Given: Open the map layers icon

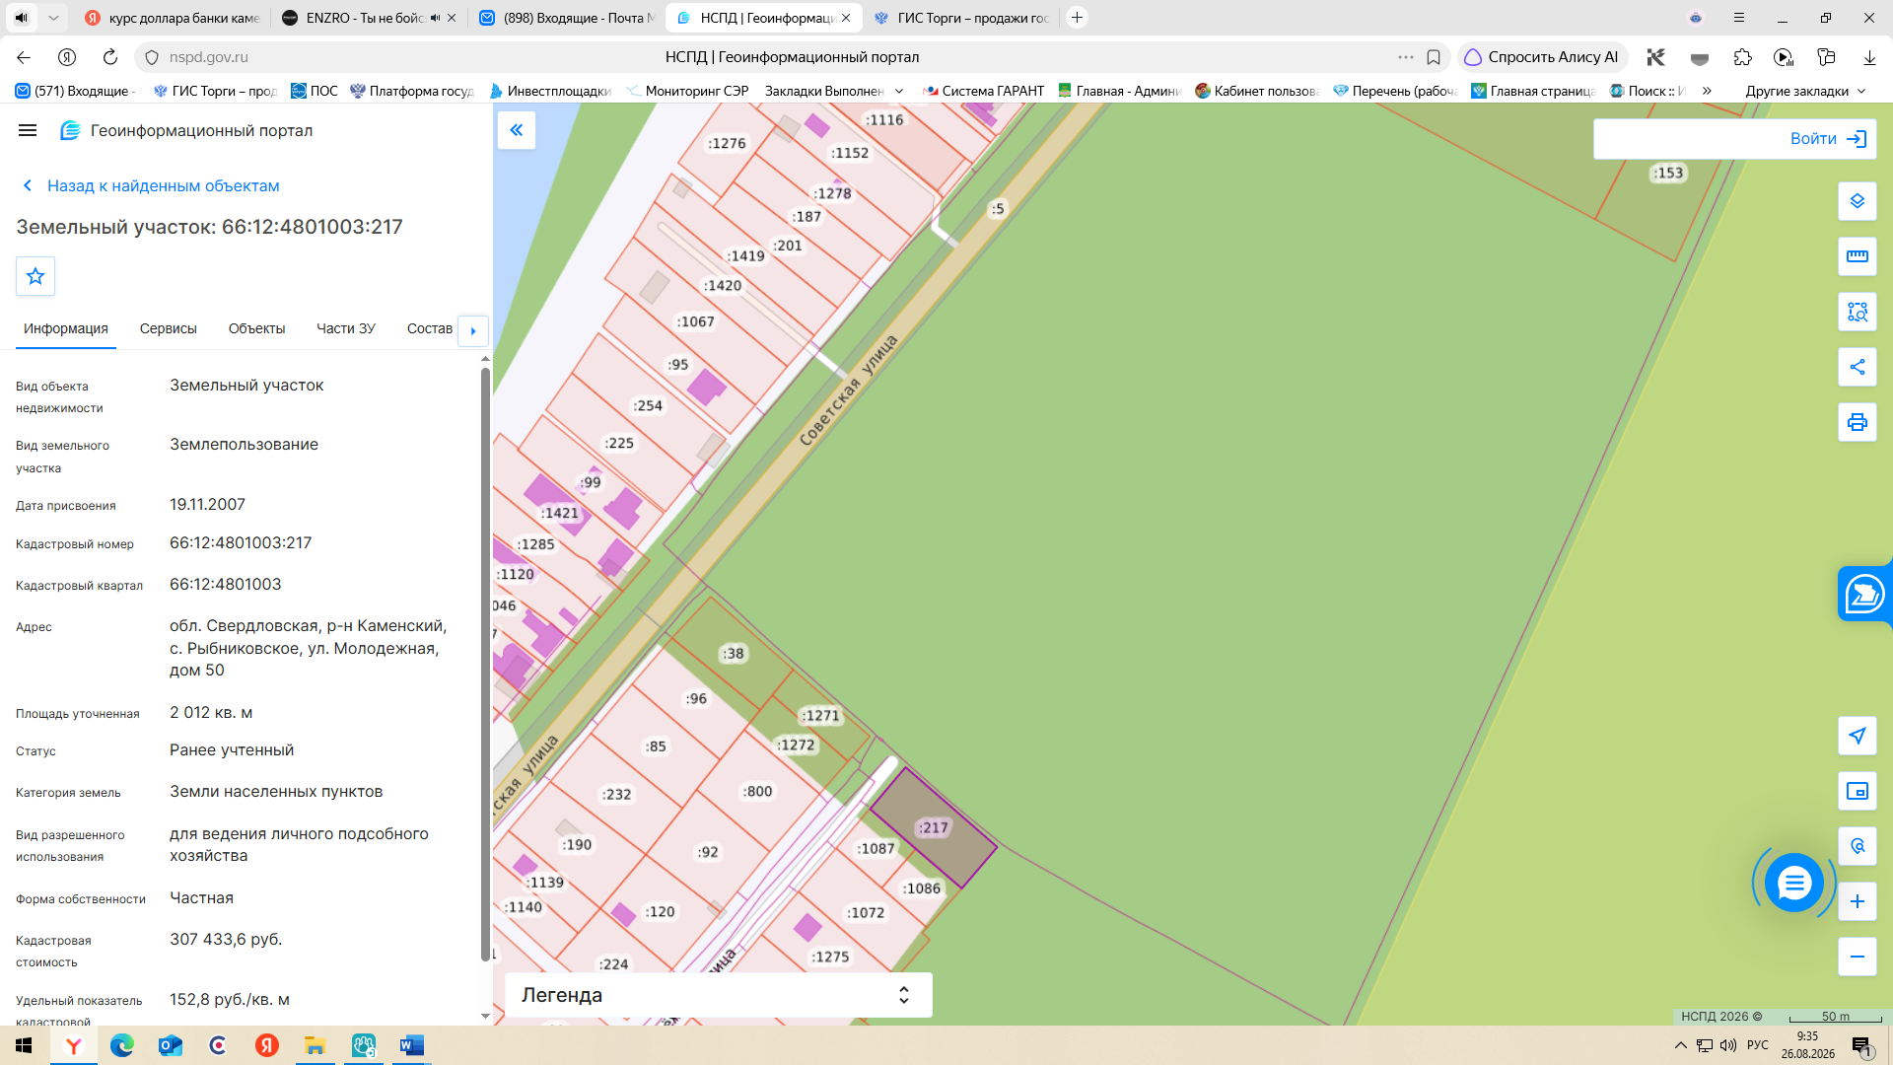Looking at the screenshot, I should pyautogui.click(x=1858, y=201).
